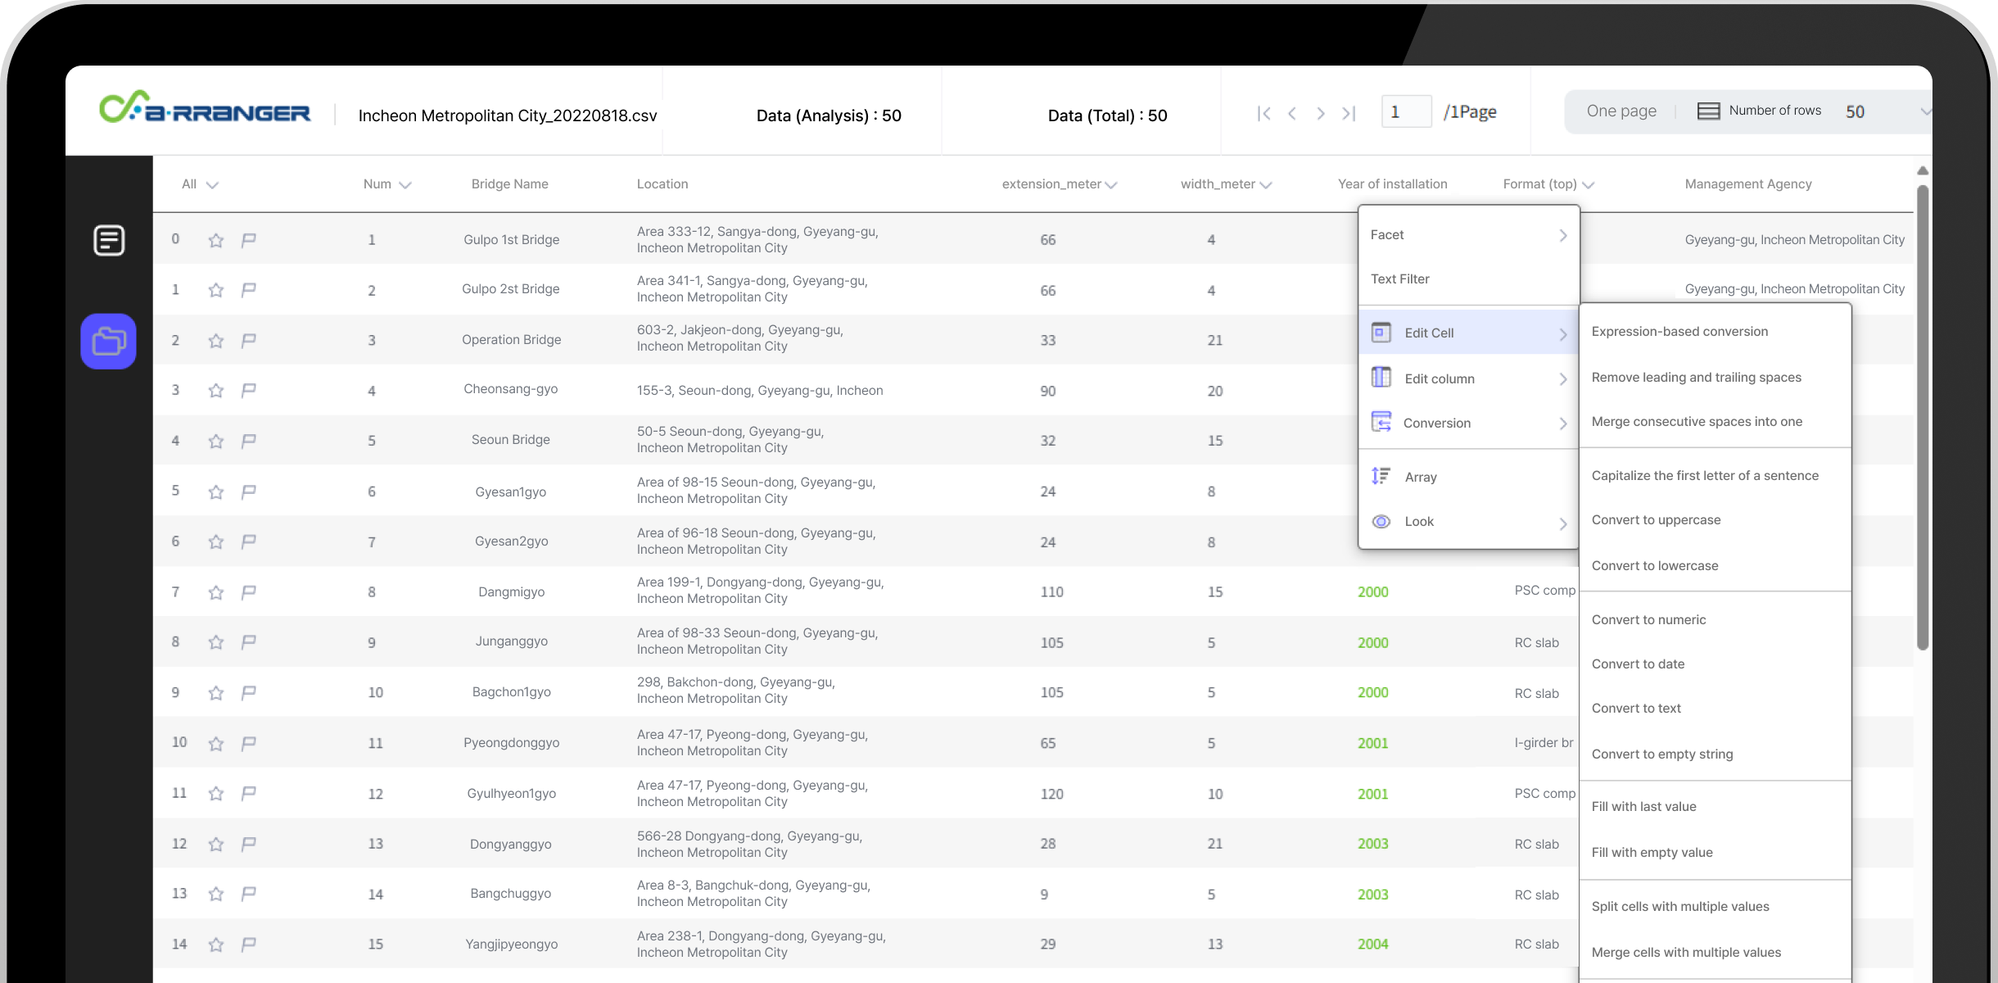Flag the Dongyanggyo row

tap(249, 845)
